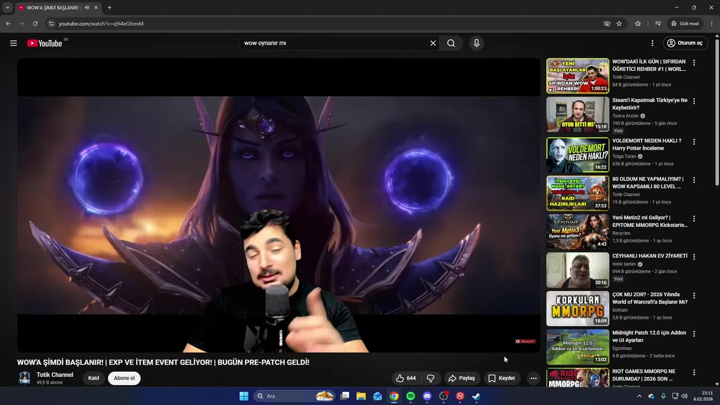Open the Totik Channel name link
Viewport: 720px width, 405px height.
(55, 375)
